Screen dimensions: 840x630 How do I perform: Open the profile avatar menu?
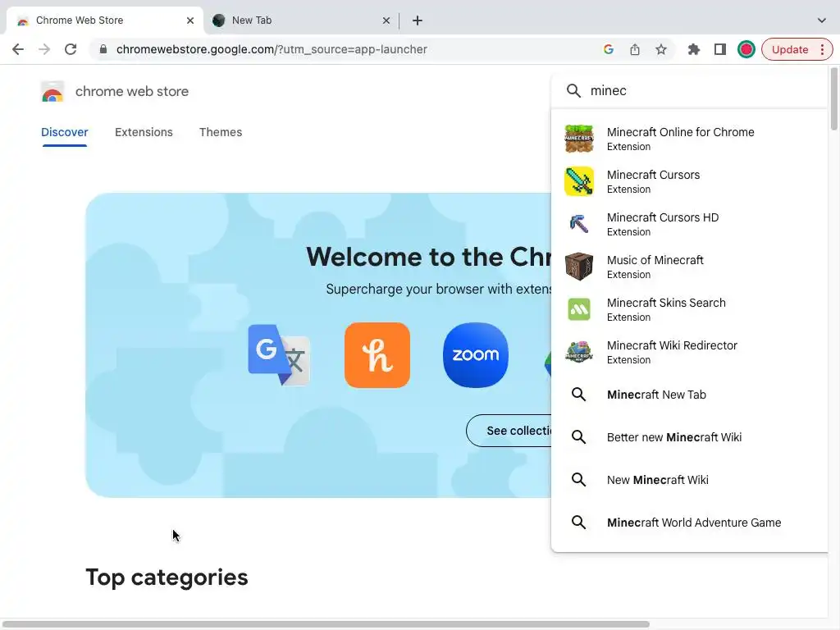click(x=746, y=49)
